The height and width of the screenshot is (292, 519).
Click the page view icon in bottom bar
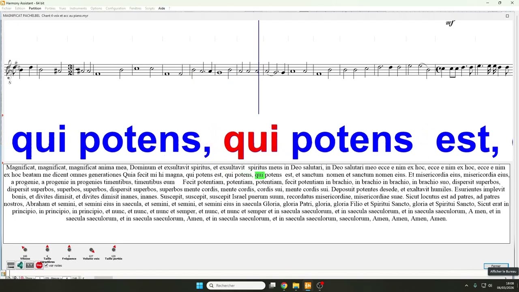click(9, 278)
